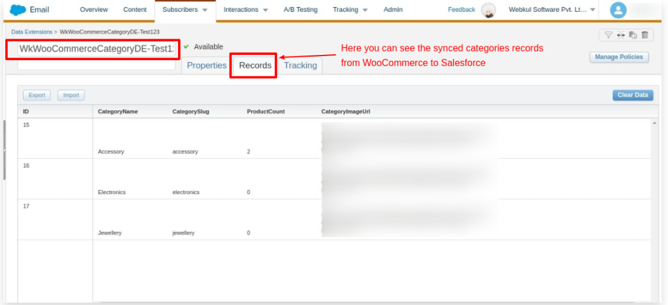This screenshot has height=305, width=668.
Task: Click the double-arrow move icon
Action: (x=620, y=35)
